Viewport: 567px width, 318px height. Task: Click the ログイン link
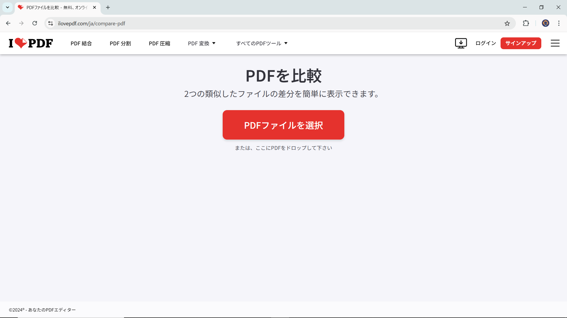click(x=486, y=43)
